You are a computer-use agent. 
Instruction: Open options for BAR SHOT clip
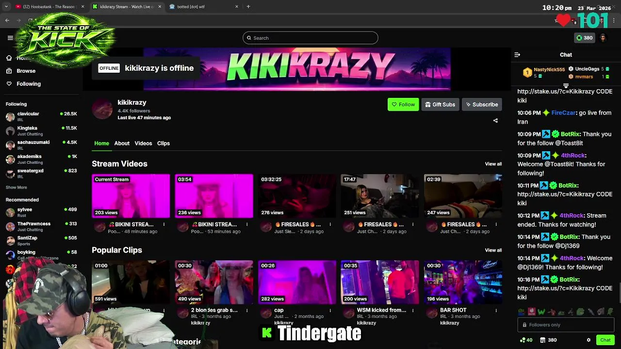click(x=496, y=310)
